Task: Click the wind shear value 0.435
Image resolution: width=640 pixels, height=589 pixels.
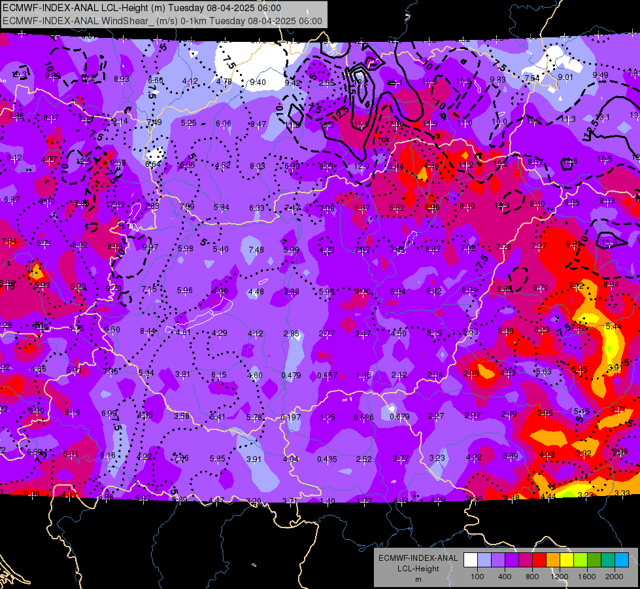Action: point(328,459)
